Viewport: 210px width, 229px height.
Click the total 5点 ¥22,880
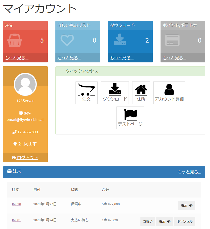(x=111, y=204)
